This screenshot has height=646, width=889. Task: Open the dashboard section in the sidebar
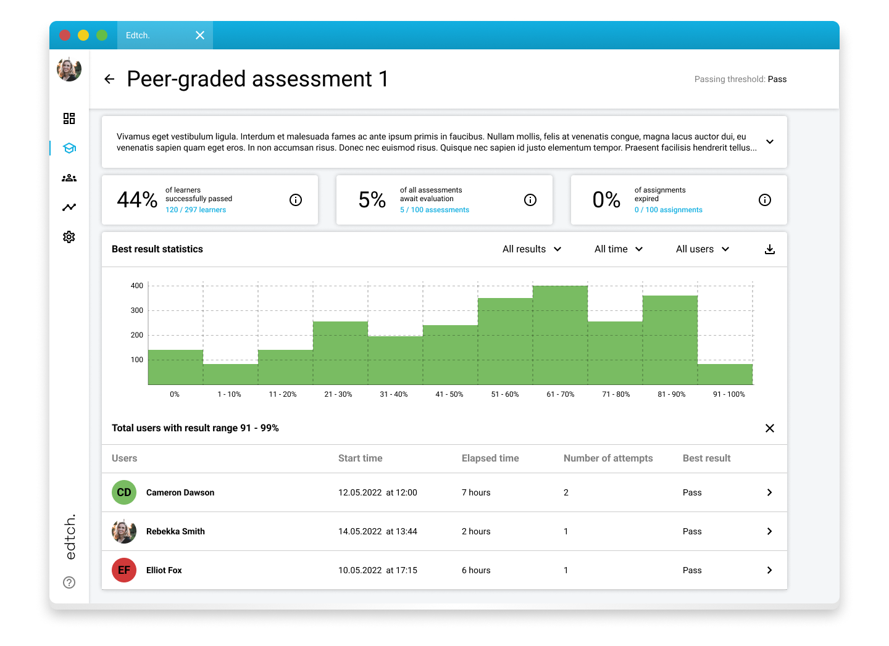pyautogui.click(x=69, y=118)
